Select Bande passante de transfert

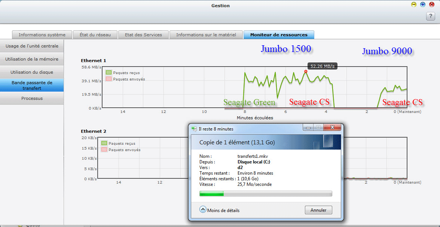tap(32, 85)
